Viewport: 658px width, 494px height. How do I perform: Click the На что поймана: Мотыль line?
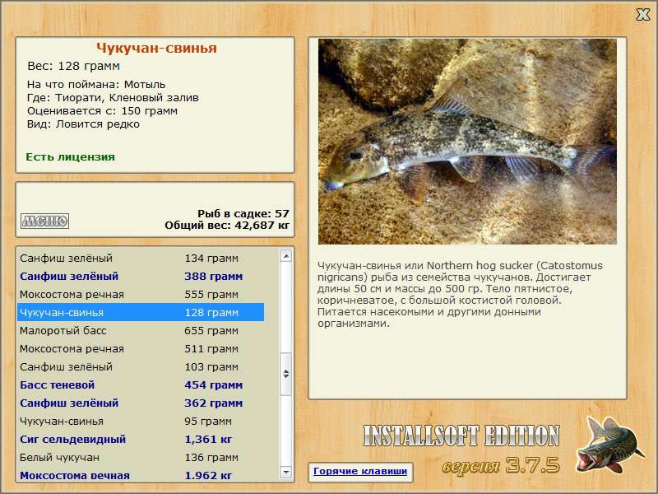click(96, 85)
